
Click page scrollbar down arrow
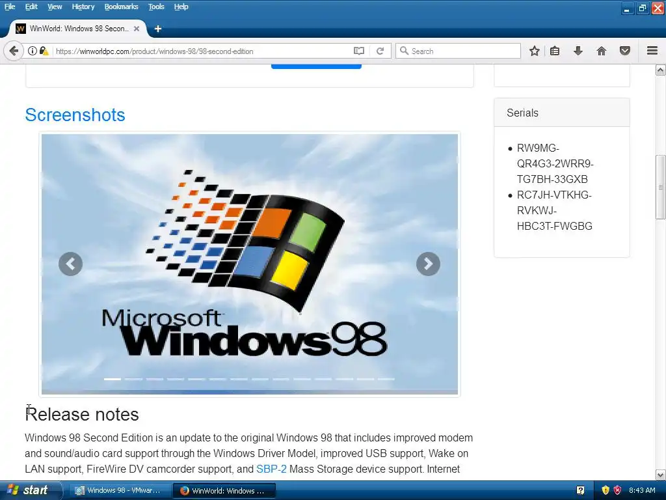(x=661, y=475)
